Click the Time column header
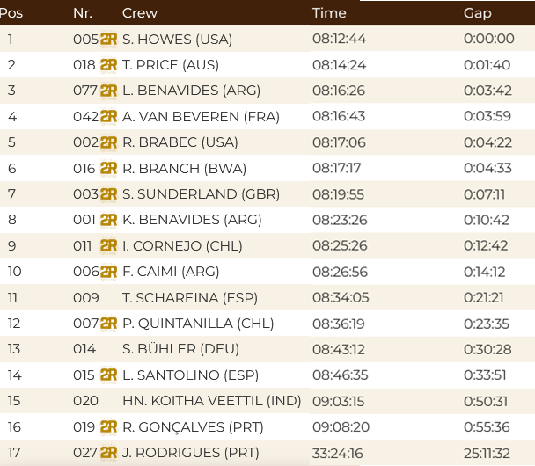 coord(329,13)
